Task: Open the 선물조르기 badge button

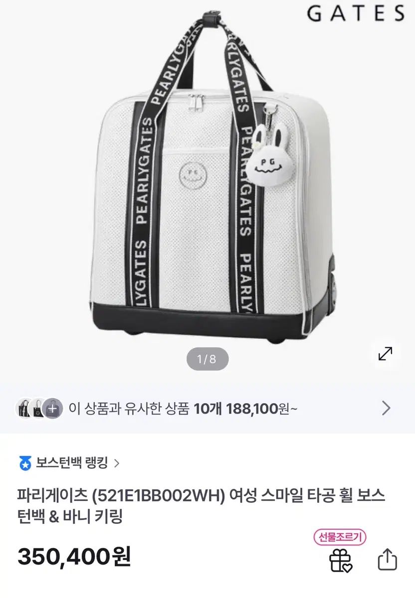Action: coord(340,537)
